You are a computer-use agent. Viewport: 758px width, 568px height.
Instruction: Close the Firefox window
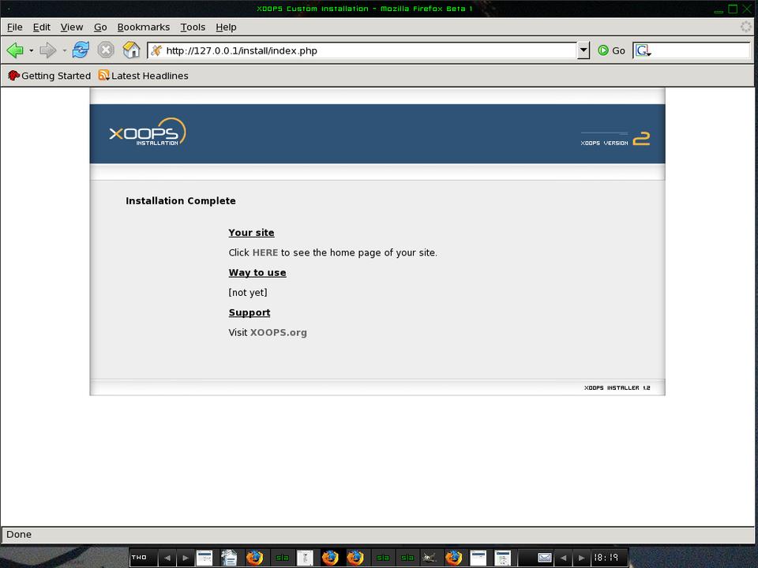tap(747, 9)
